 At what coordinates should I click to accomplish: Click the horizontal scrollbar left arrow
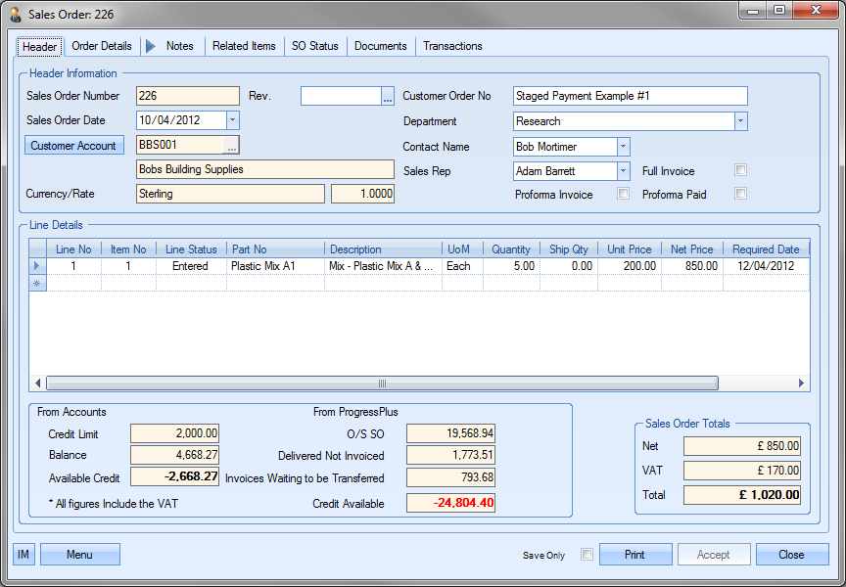[38, 384]
